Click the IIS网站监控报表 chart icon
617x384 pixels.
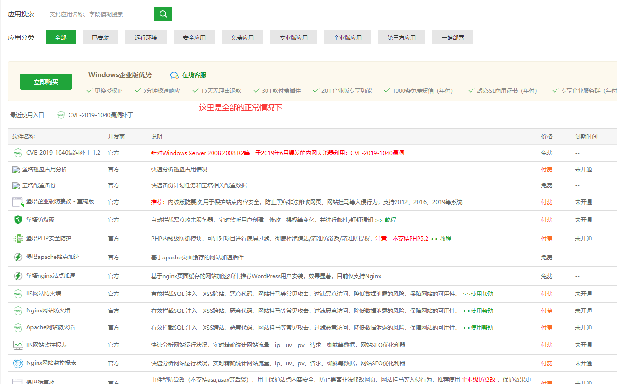click(x=18, y=345)
